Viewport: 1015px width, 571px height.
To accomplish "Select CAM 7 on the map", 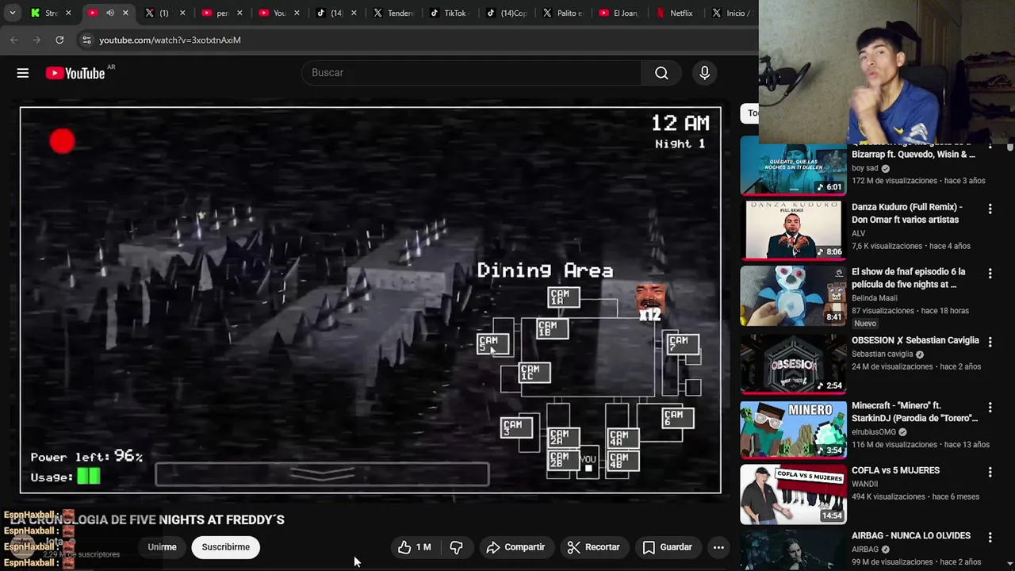I will 683,343.
